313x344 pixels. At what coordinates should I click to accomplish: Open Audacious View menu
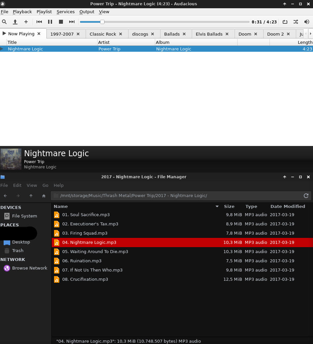tap(104, 12)
